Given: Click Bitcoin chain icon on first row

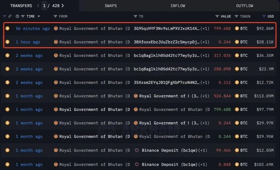Looking at the screenshot, I should point(7,29).
